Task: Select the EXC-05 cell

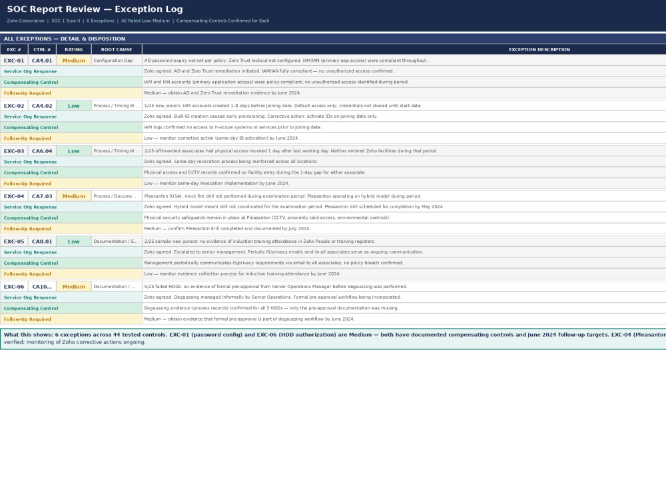Action: coord(14,241)
